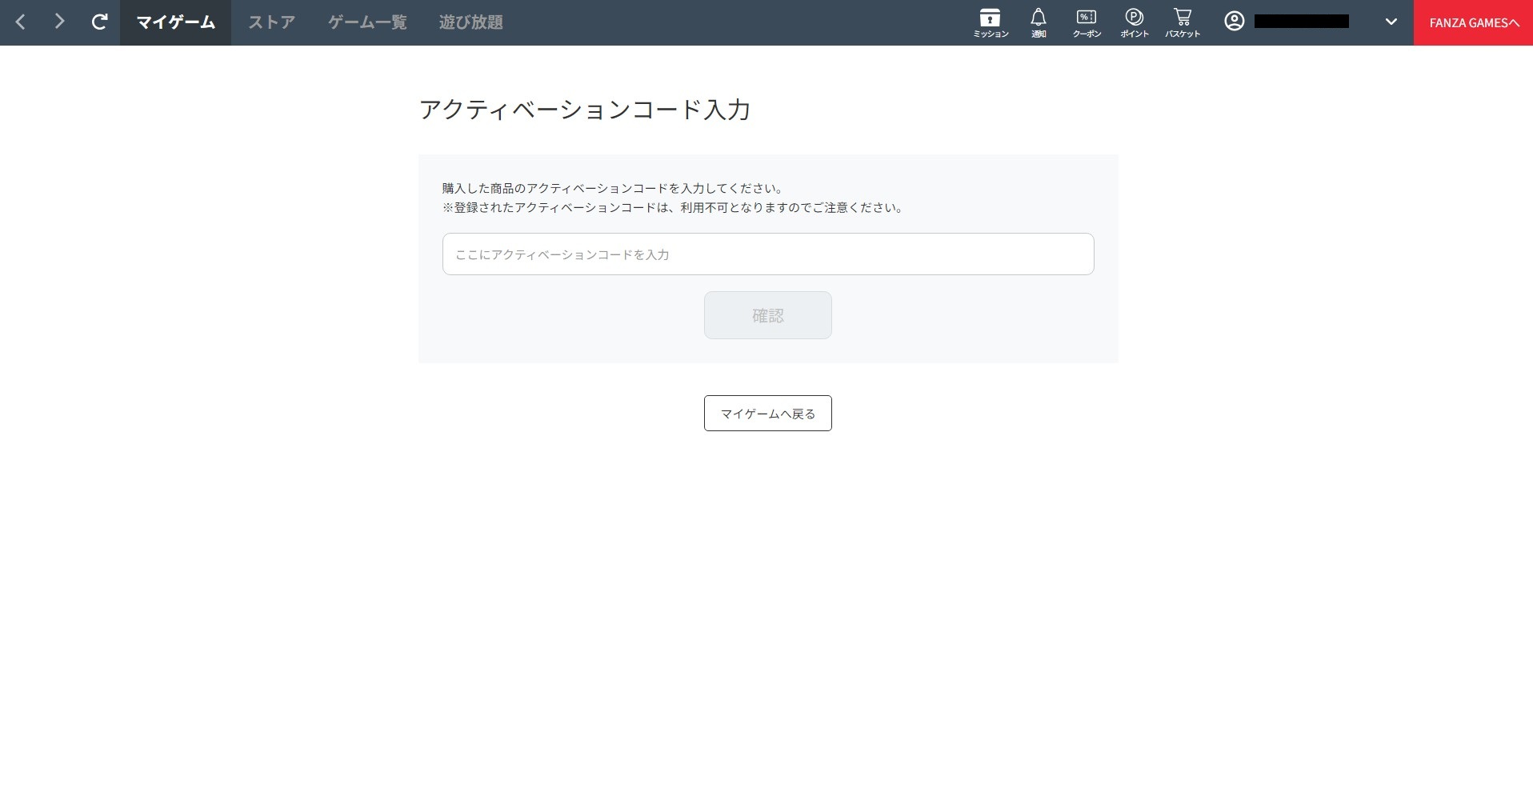Open the ミッション (mission) box icon
This screenshot has width=1533, height=788.
pyautogui.click(x=990, y=22)
